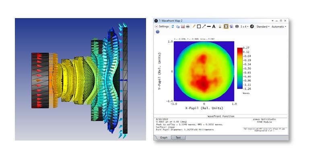The image size is (309, 153).
Task: Select the line drawing tool
Action: (x=209, y=27)
